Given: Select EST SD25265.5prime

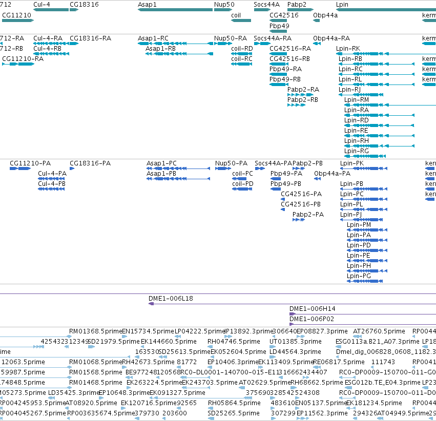Looking at the screenshot, I should pos(234,413).
